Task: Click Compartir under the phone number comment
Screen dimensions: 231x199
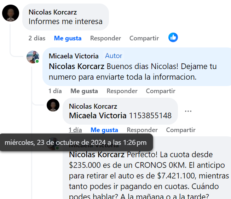Action: point(181,130)
